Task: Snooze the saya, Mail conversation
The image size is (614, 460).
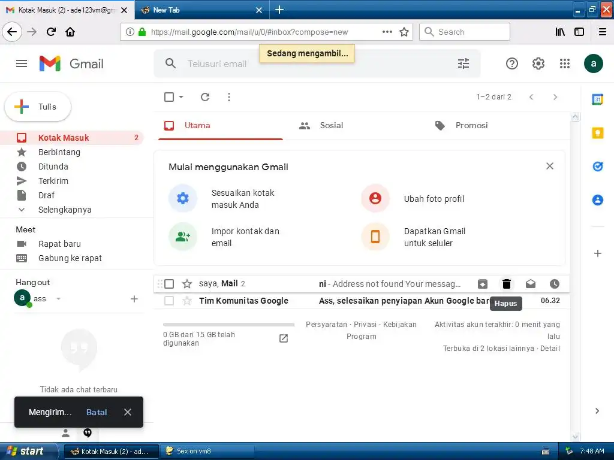Action: click(555, 284)
